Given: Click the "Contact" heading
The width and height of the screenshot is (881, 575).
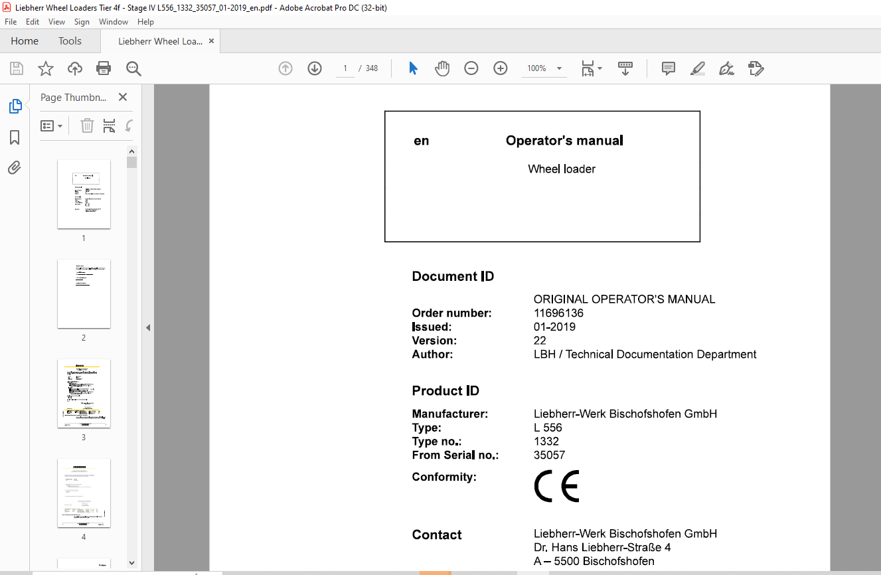Looking at the screenshot, I should click(x=437, y=535).
